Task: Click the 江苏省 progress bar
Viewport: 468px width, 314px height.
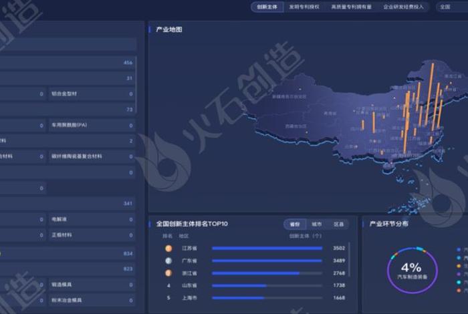Action: (x=267, y=248)
